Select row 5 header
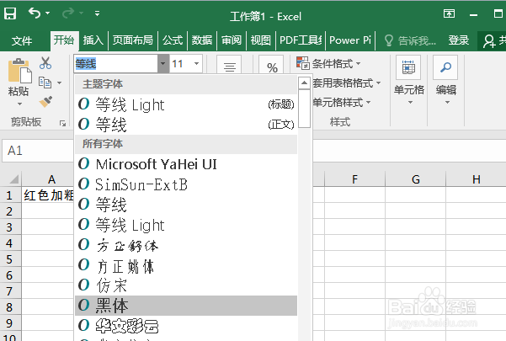506x341 pixels. [10, 259]
